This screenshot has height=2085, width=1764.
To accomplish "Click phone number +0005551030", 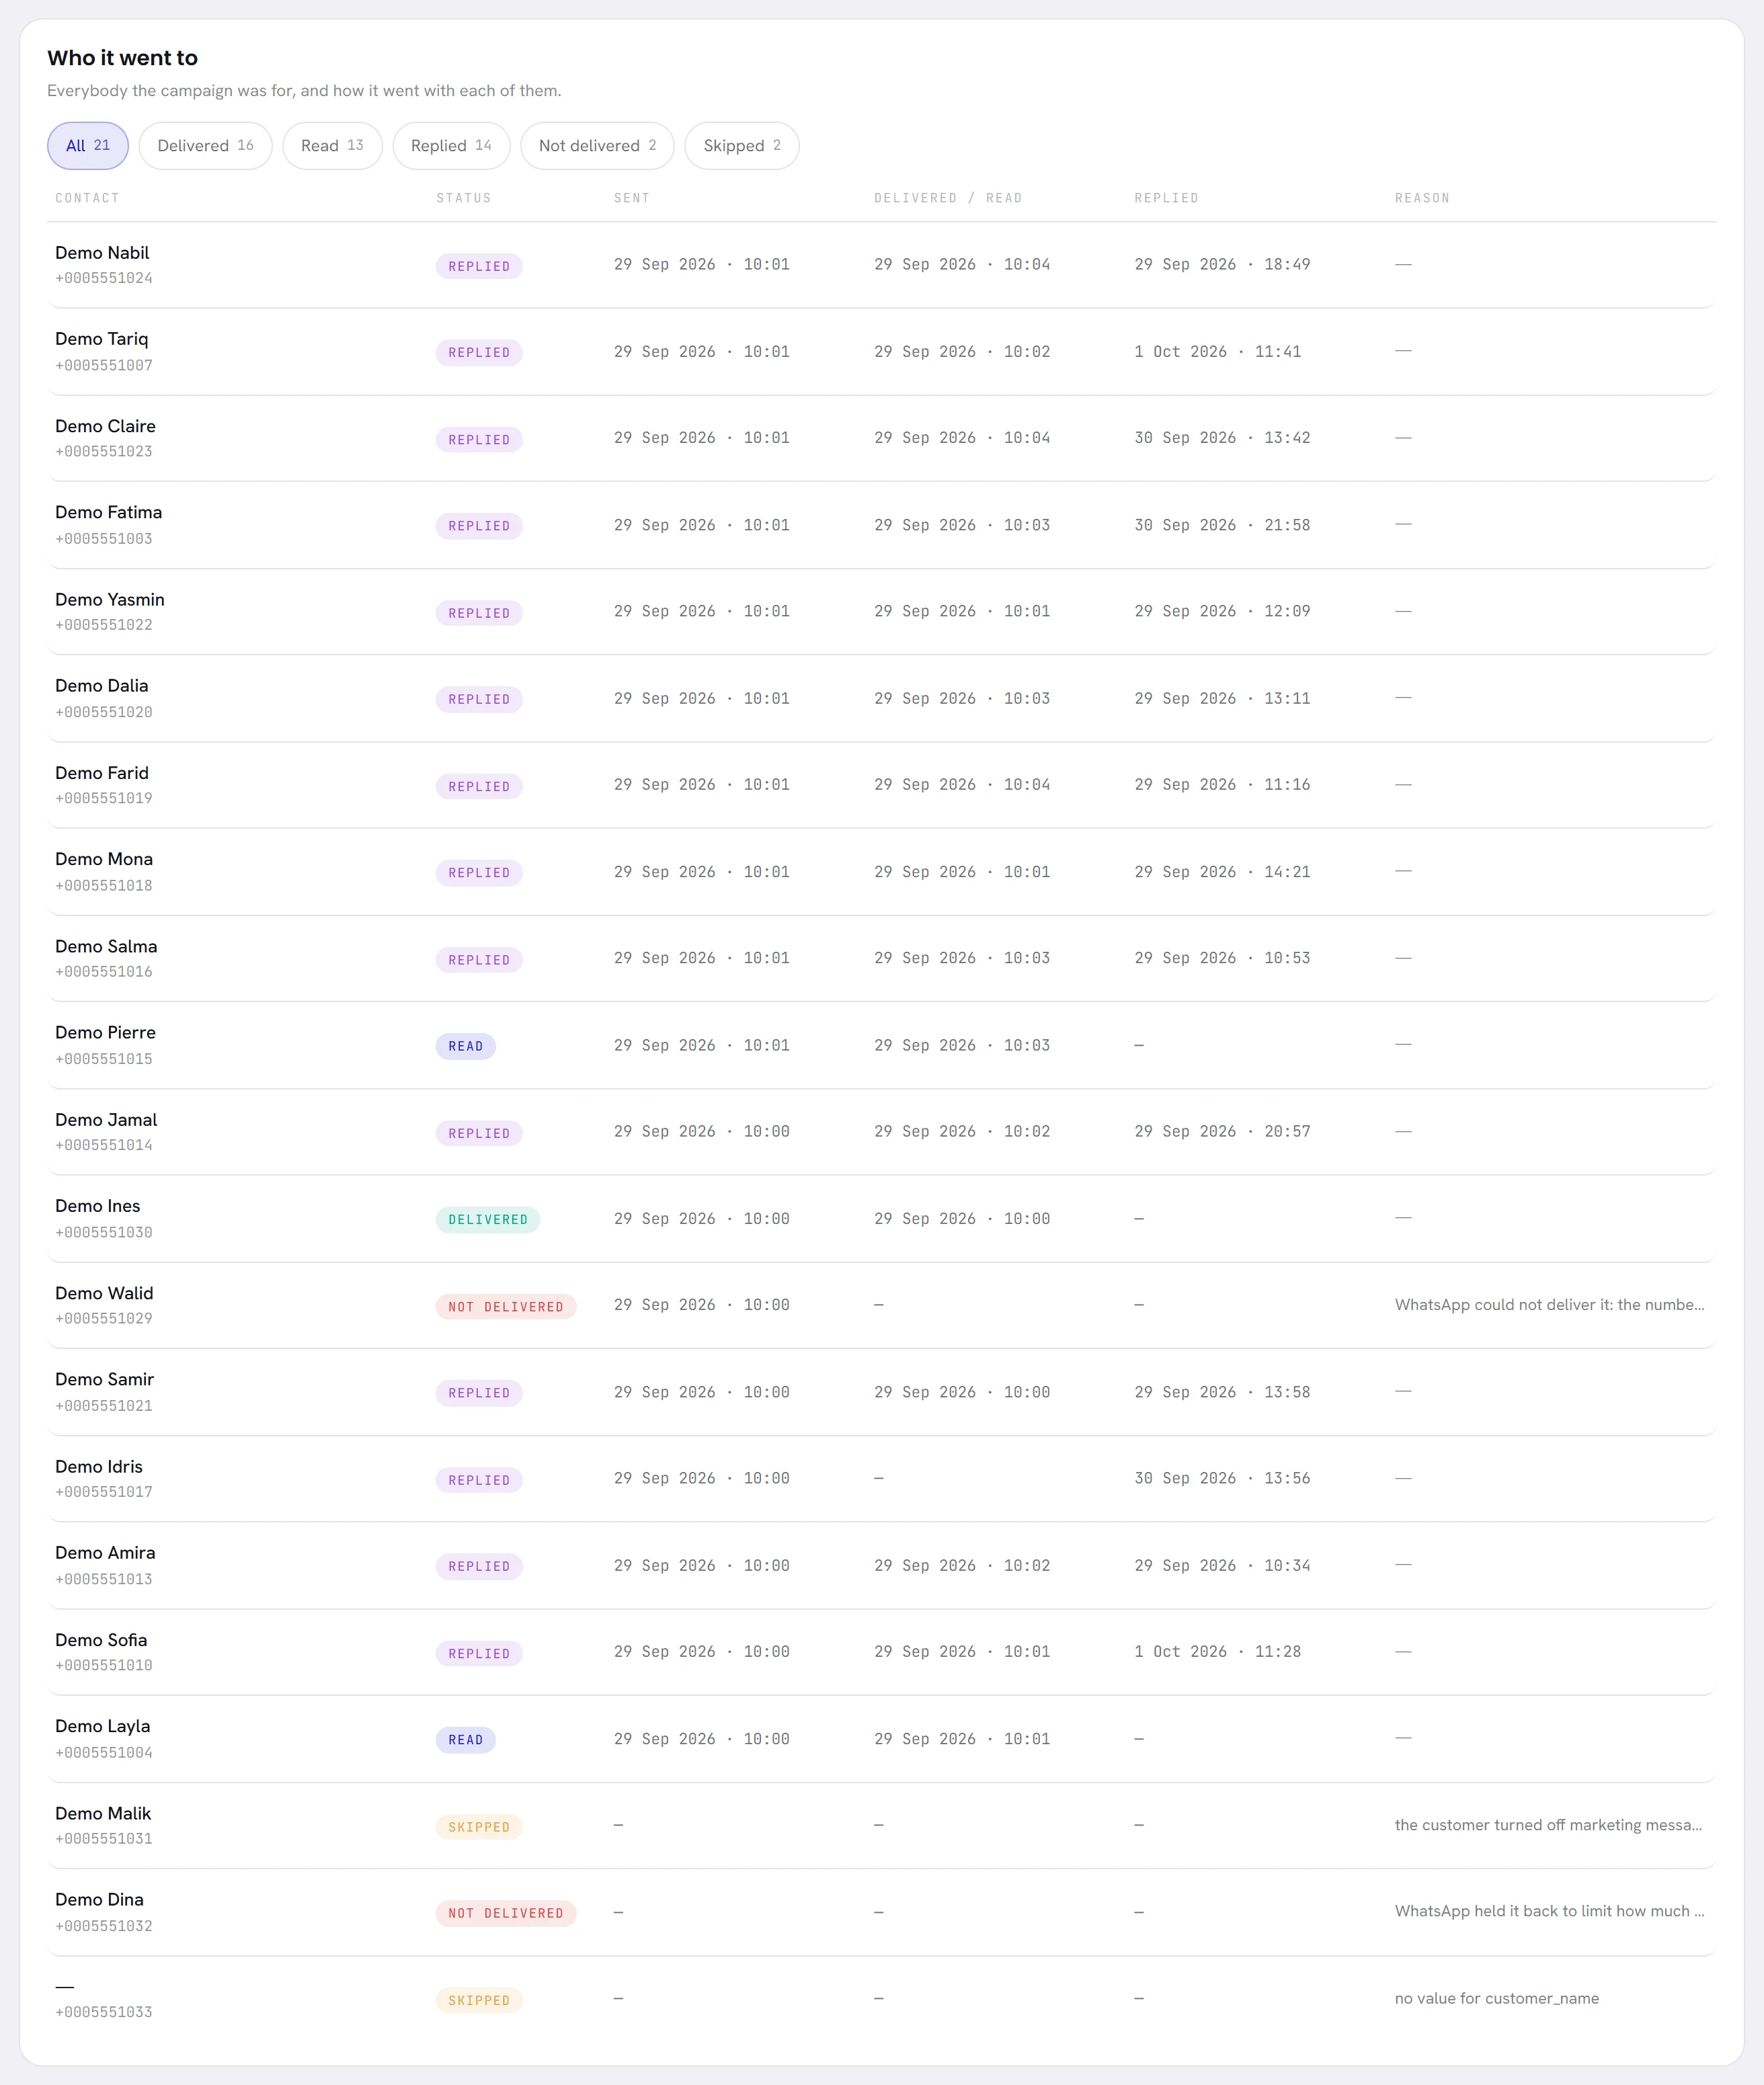I will [x=104, y=1233].
